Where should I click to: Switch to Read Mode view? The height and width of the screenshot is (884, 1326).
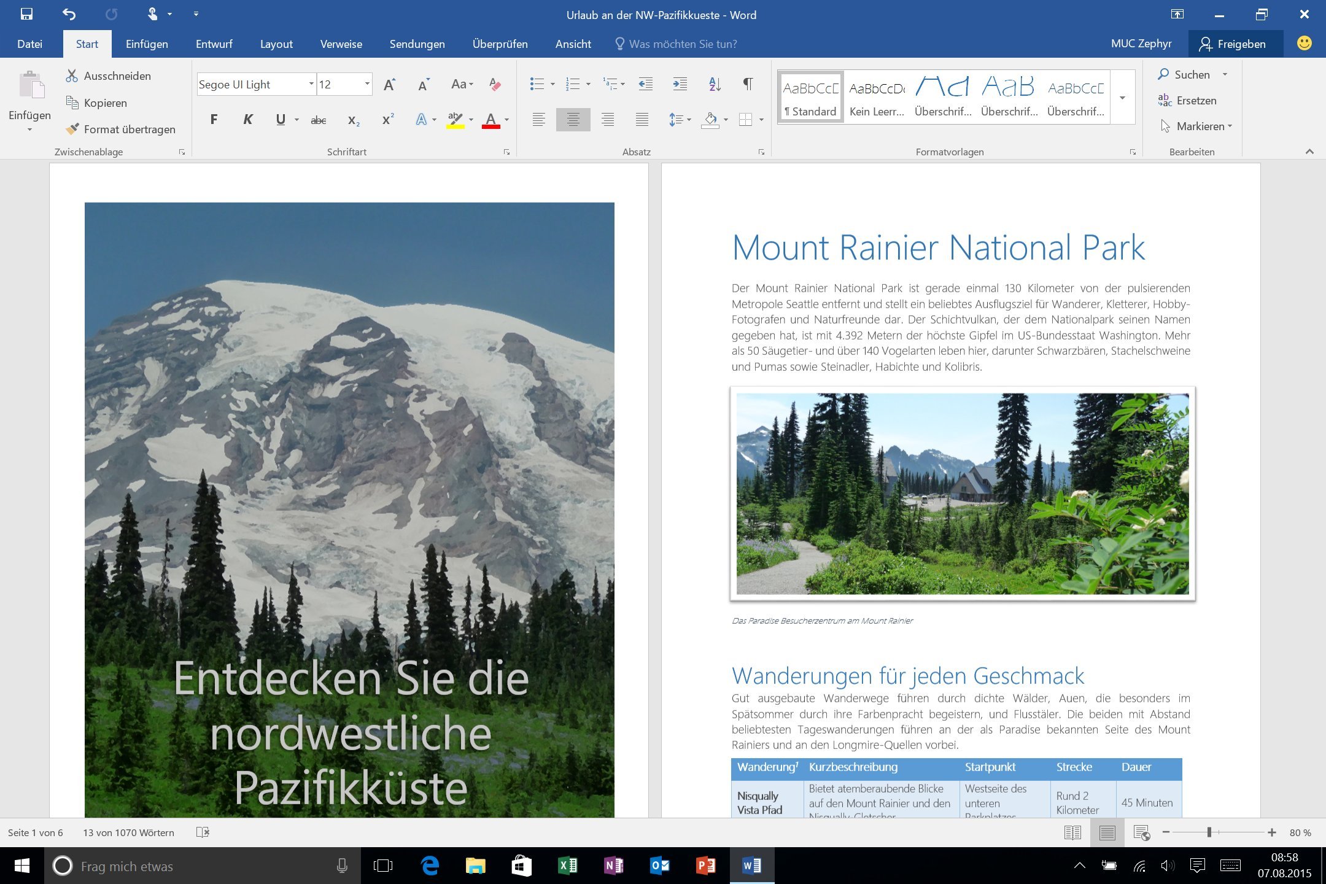click(x=1072, y=832)
